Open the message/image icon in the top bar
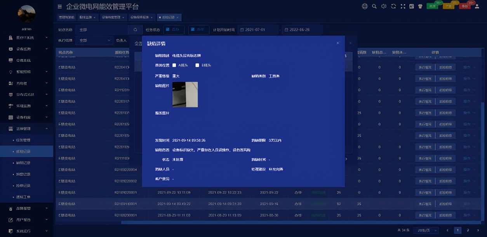487x237 pixels. (x=412, y=7)
